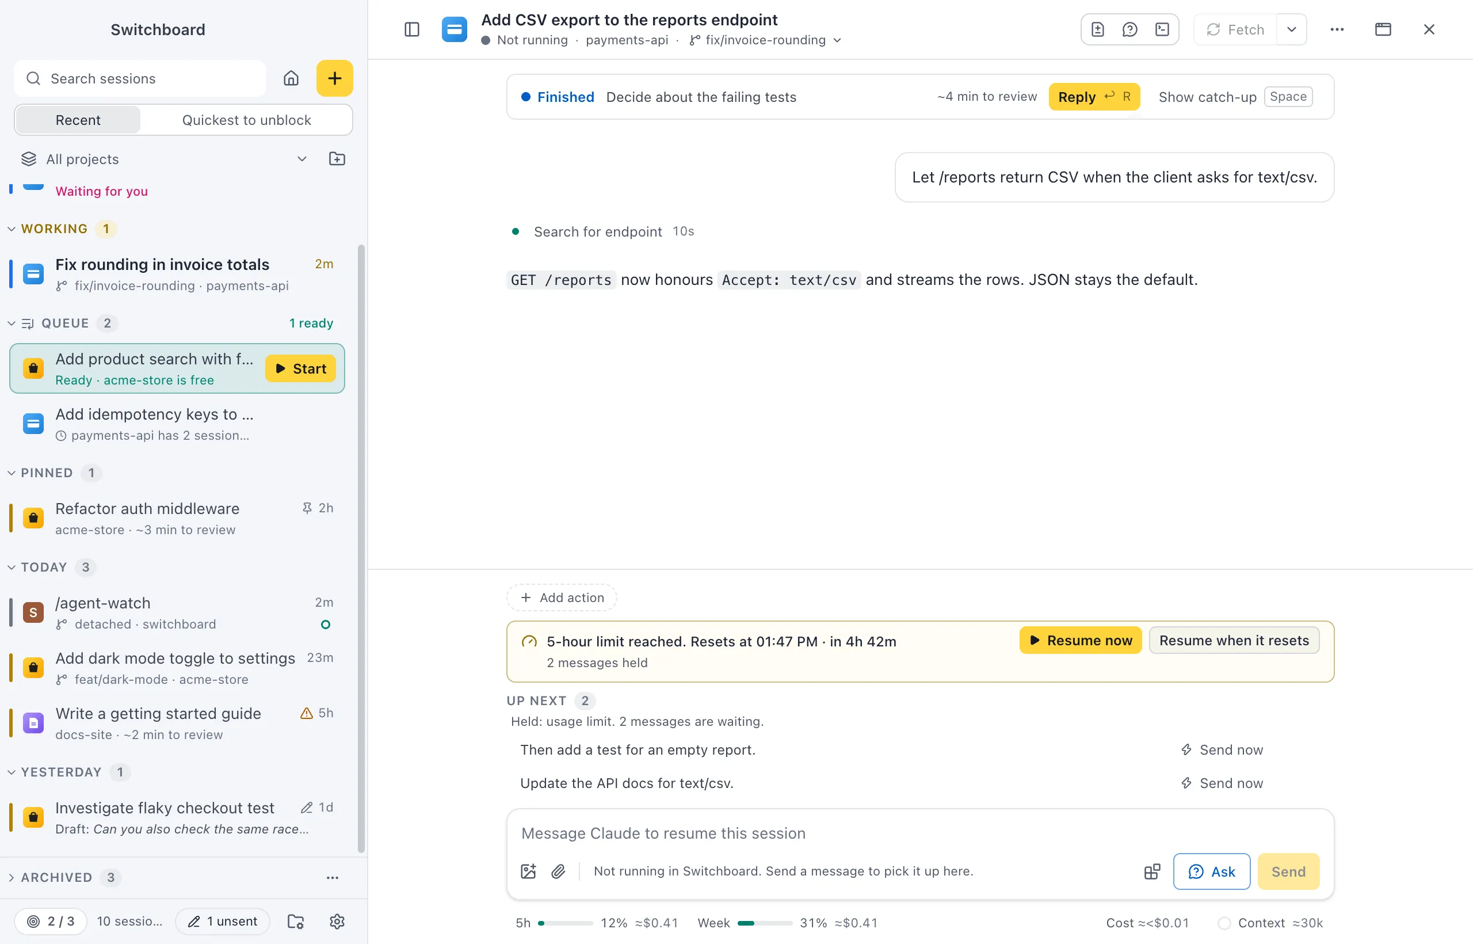The width and height of the screenshot is (1473, 944).
Task: Switch to Quickest to unblock tab
Action: coord(246,120)
